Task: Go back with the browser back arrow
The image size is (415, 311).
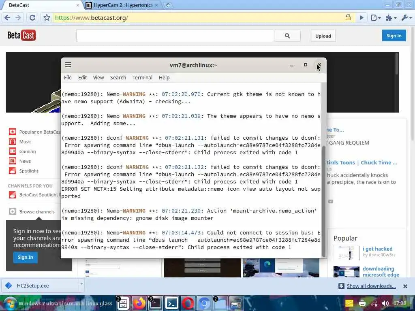Action: click(x=7, y=18)
